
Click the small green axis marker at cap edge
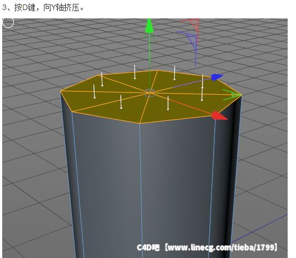(231, 95)
